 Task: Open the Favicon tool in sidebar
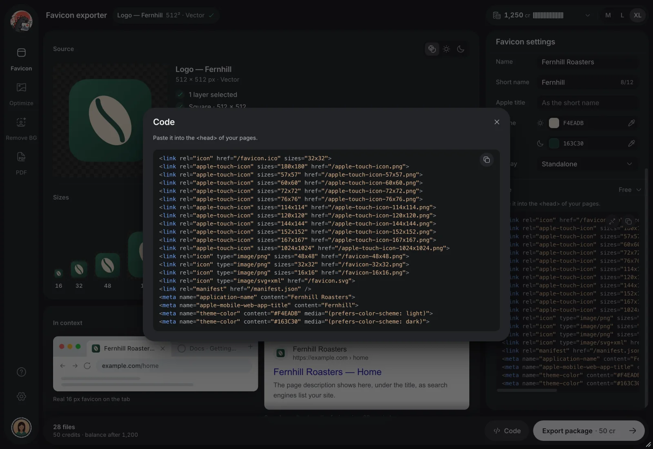coord(21,59)
